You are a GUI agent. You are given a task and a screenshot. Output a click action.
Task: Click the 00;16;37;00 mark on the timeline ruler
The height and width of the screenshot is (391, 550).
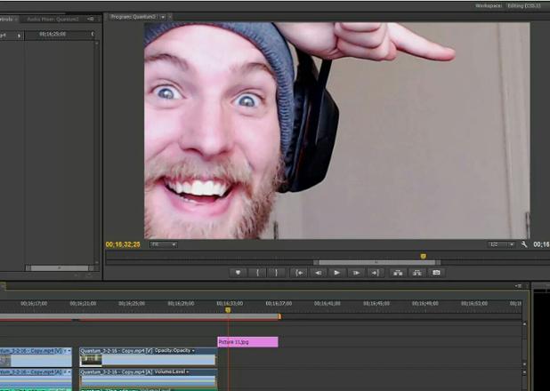tap(279, 303)
